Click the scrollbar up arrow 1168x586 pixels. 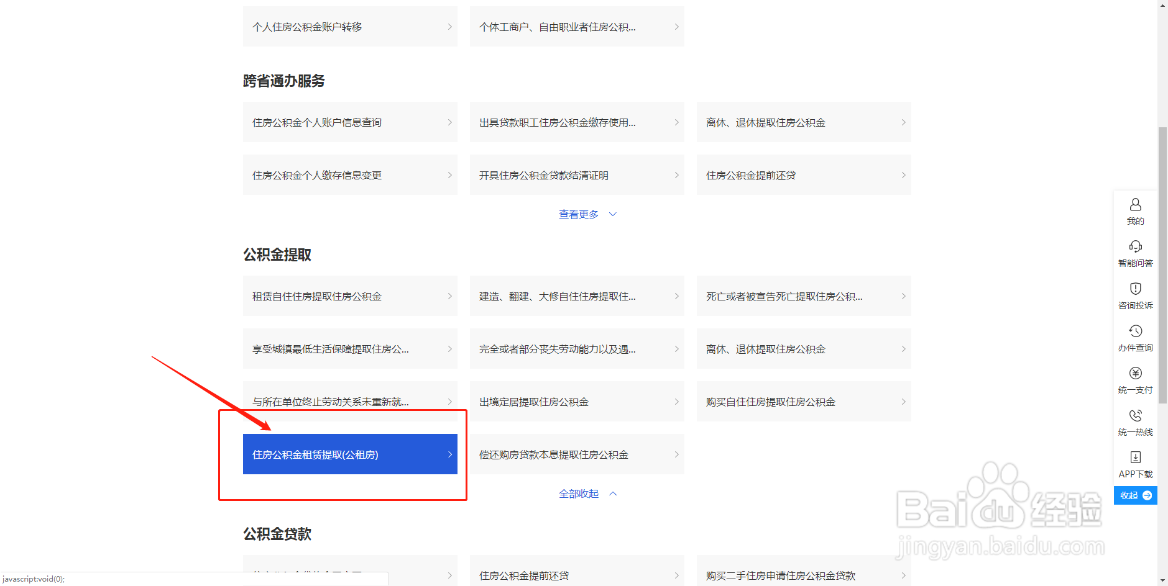coord(1162,5)
